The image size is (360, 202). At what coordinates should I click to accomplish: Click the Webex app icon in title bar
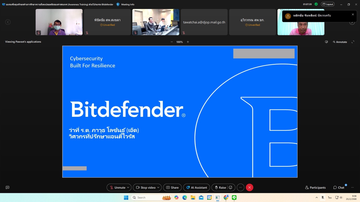(x=4, y=4)
